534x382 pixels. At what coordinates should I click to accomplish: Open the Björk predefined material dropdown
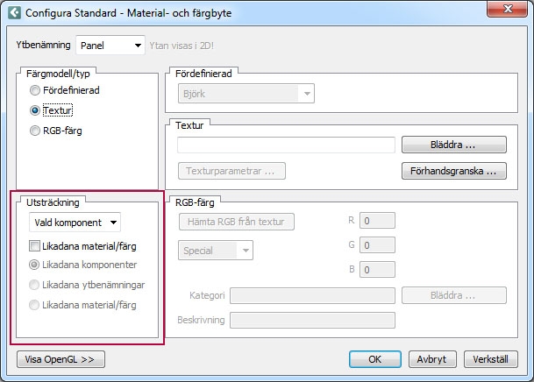tap(246, 94)
